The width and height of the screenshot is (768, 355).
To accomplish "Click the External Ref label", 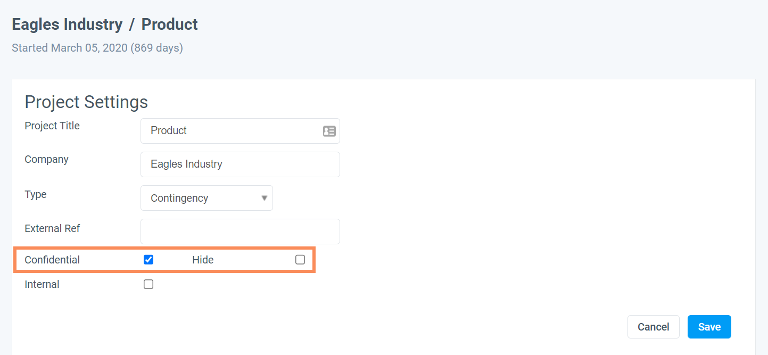I will tap(52, 228).
